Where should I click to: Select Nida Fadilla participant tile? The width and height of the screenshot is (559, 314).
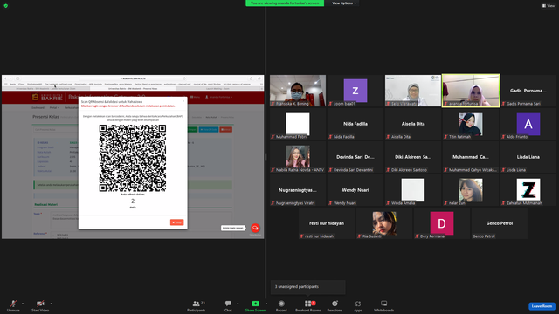point(355,124)
